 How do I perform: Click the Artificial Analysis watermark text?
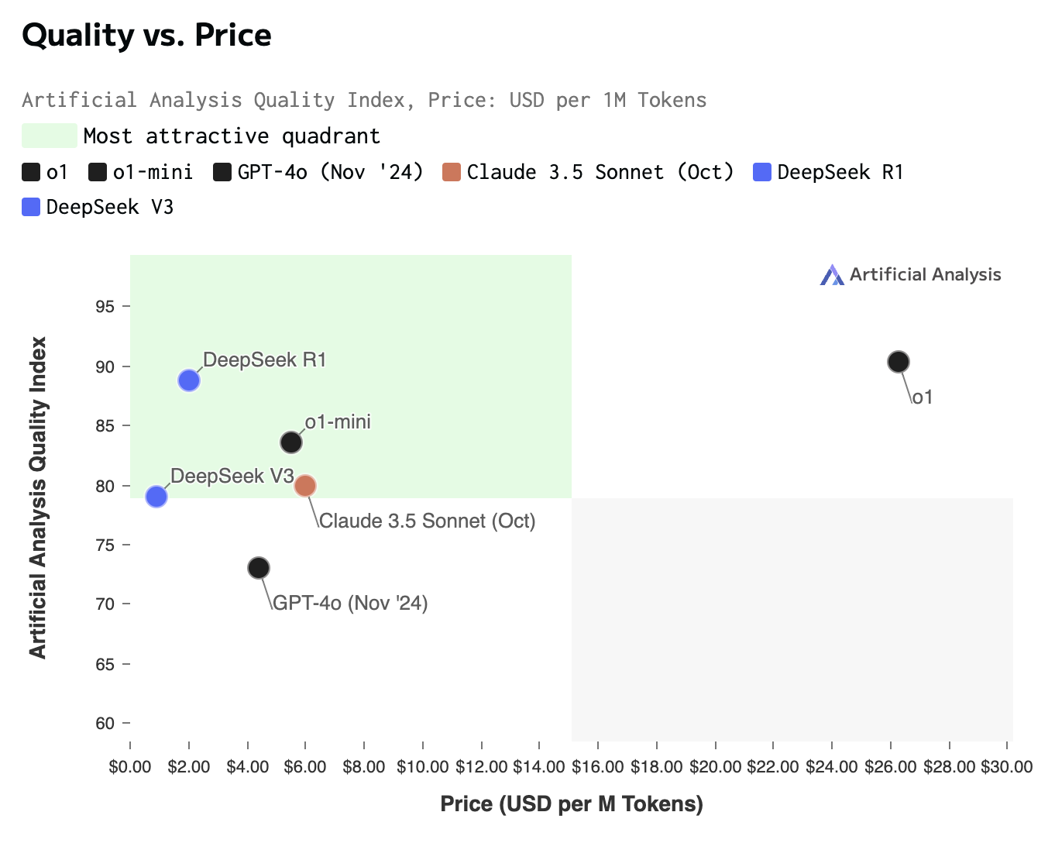925,275
